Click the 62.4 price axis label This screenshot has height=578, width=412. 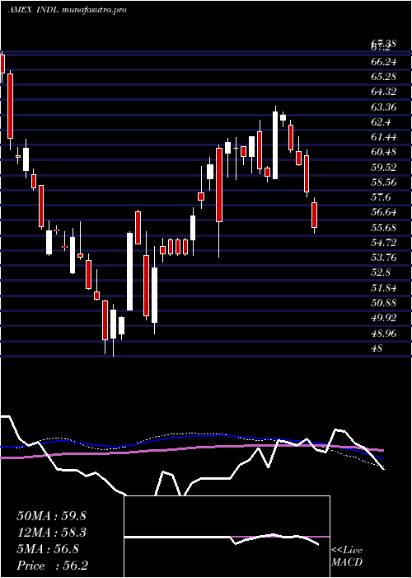381,122
